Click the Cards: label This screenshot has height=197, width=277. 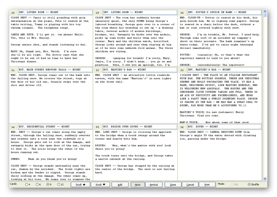13,184
